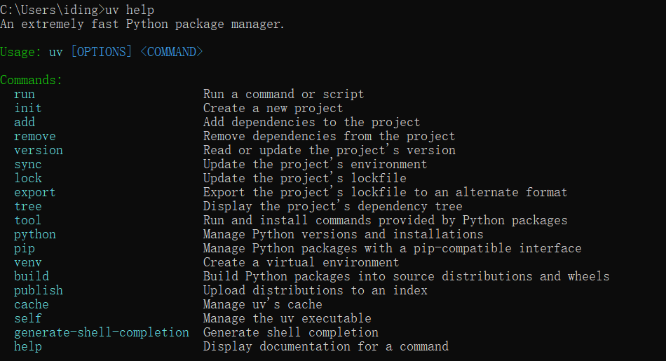Image resolution: width=666 pixels, height=361 pixels.
Task: Place cursor on the 'sync' command
Action: (x=28, y=164)
